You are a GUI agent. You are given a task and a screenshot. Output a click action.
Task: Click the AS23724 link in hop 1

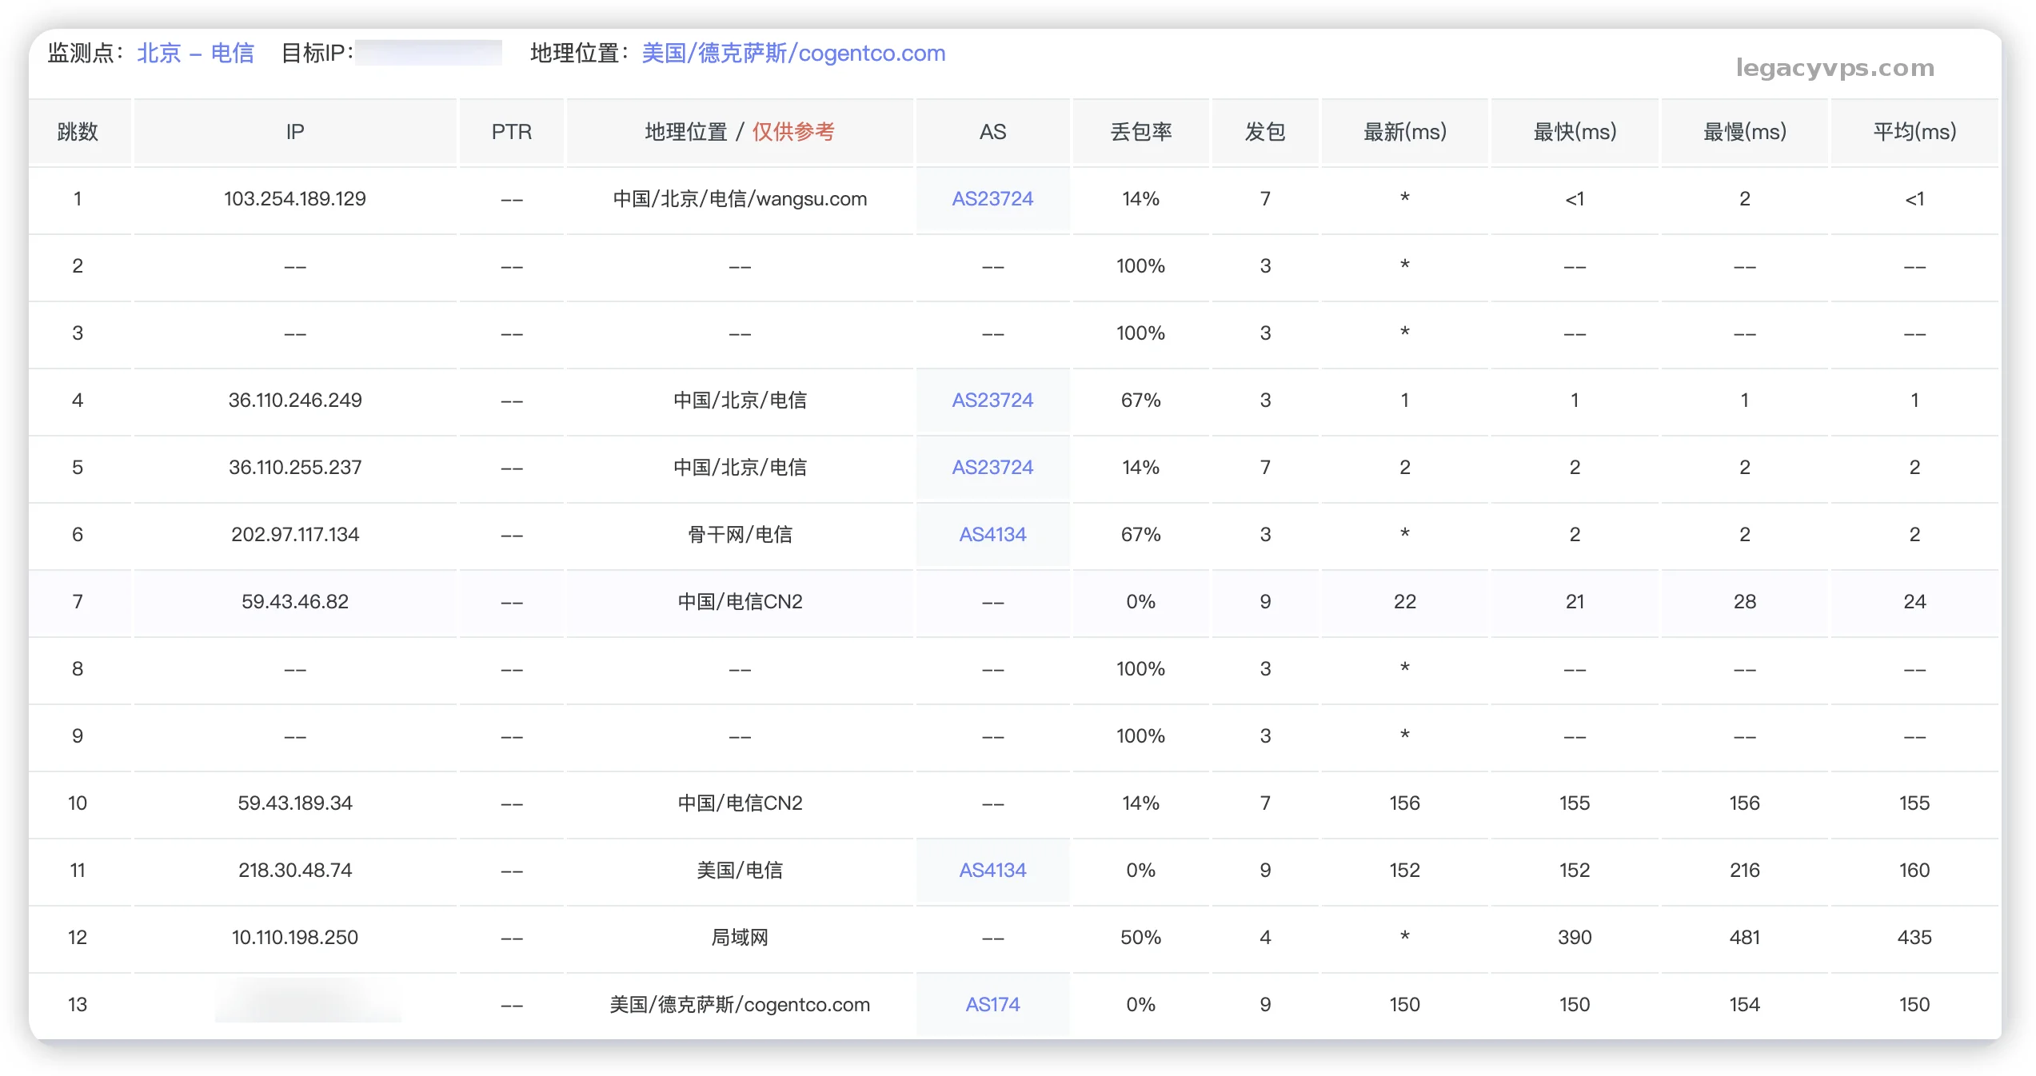992,199
